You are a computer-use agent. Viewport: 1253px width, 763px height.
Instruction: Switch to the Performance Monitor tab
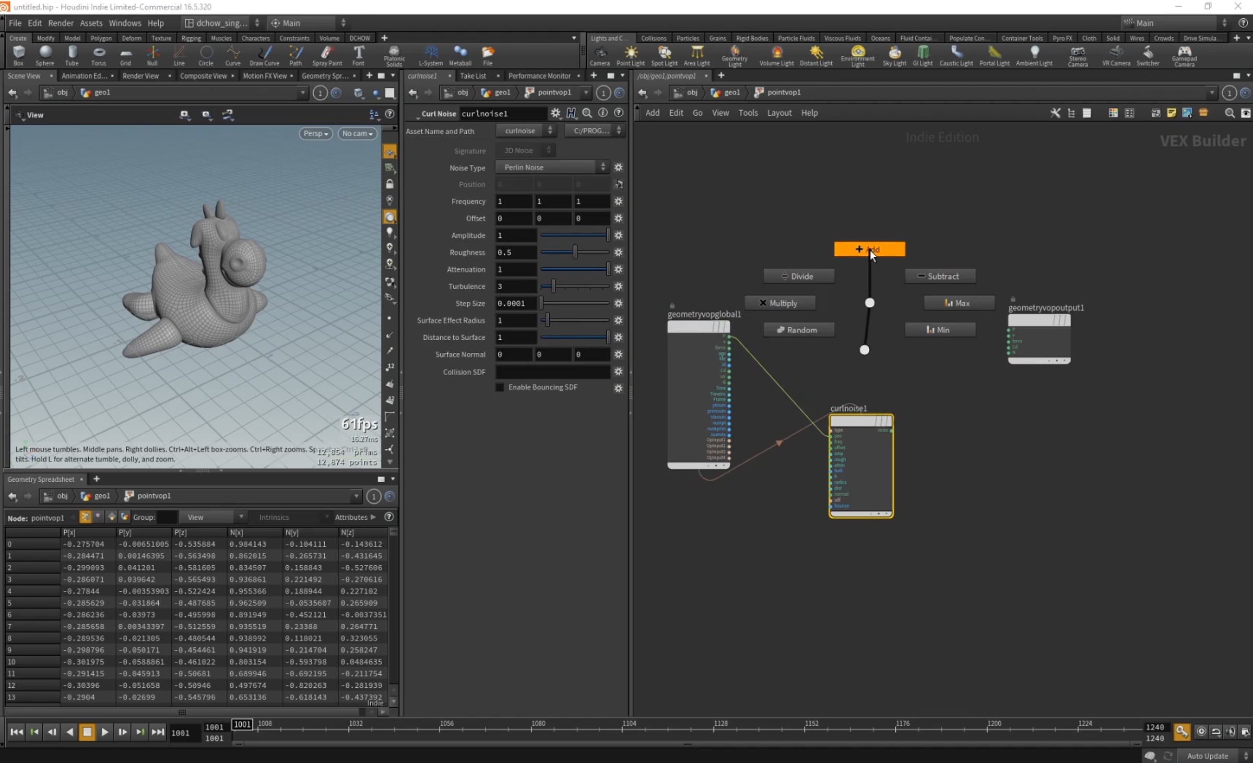pyautogui.click(x=539, y=76)
